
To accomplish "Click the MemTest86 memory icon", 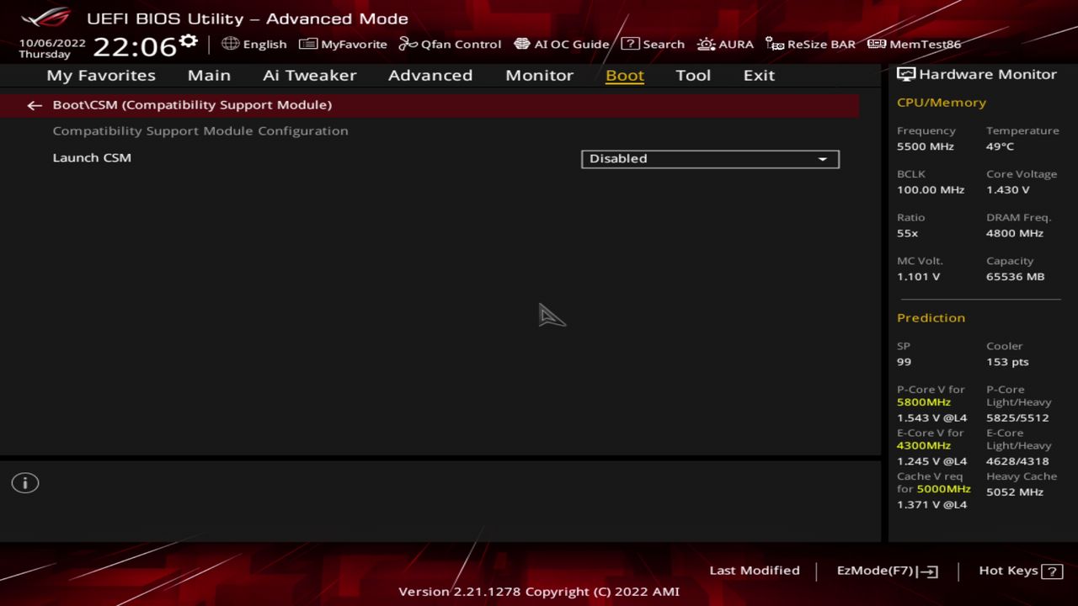I will pos(877,44).
